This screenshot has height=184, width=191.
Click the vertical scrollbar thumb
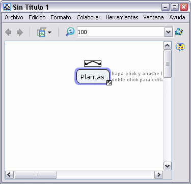pyautogui.click(x=168, y=64)
